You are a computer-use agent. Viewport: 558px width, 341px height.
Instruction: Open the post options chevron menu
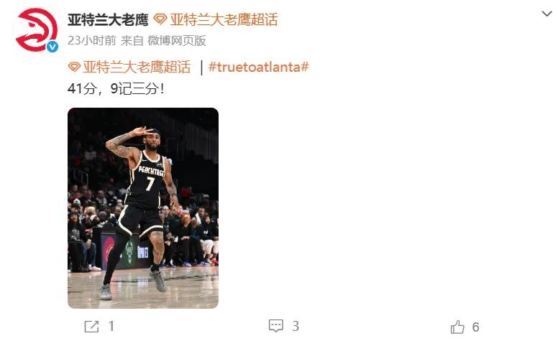click(x=546, y=14)
